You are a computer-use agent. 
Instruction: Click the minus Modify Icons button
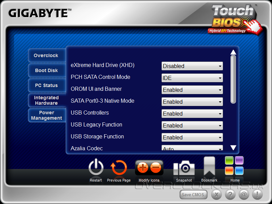coord(156,168)
